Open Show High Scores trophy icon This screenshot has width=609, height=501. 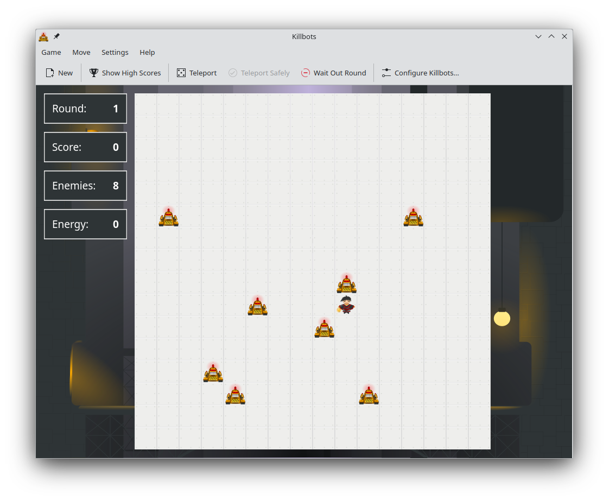[94, 73]
